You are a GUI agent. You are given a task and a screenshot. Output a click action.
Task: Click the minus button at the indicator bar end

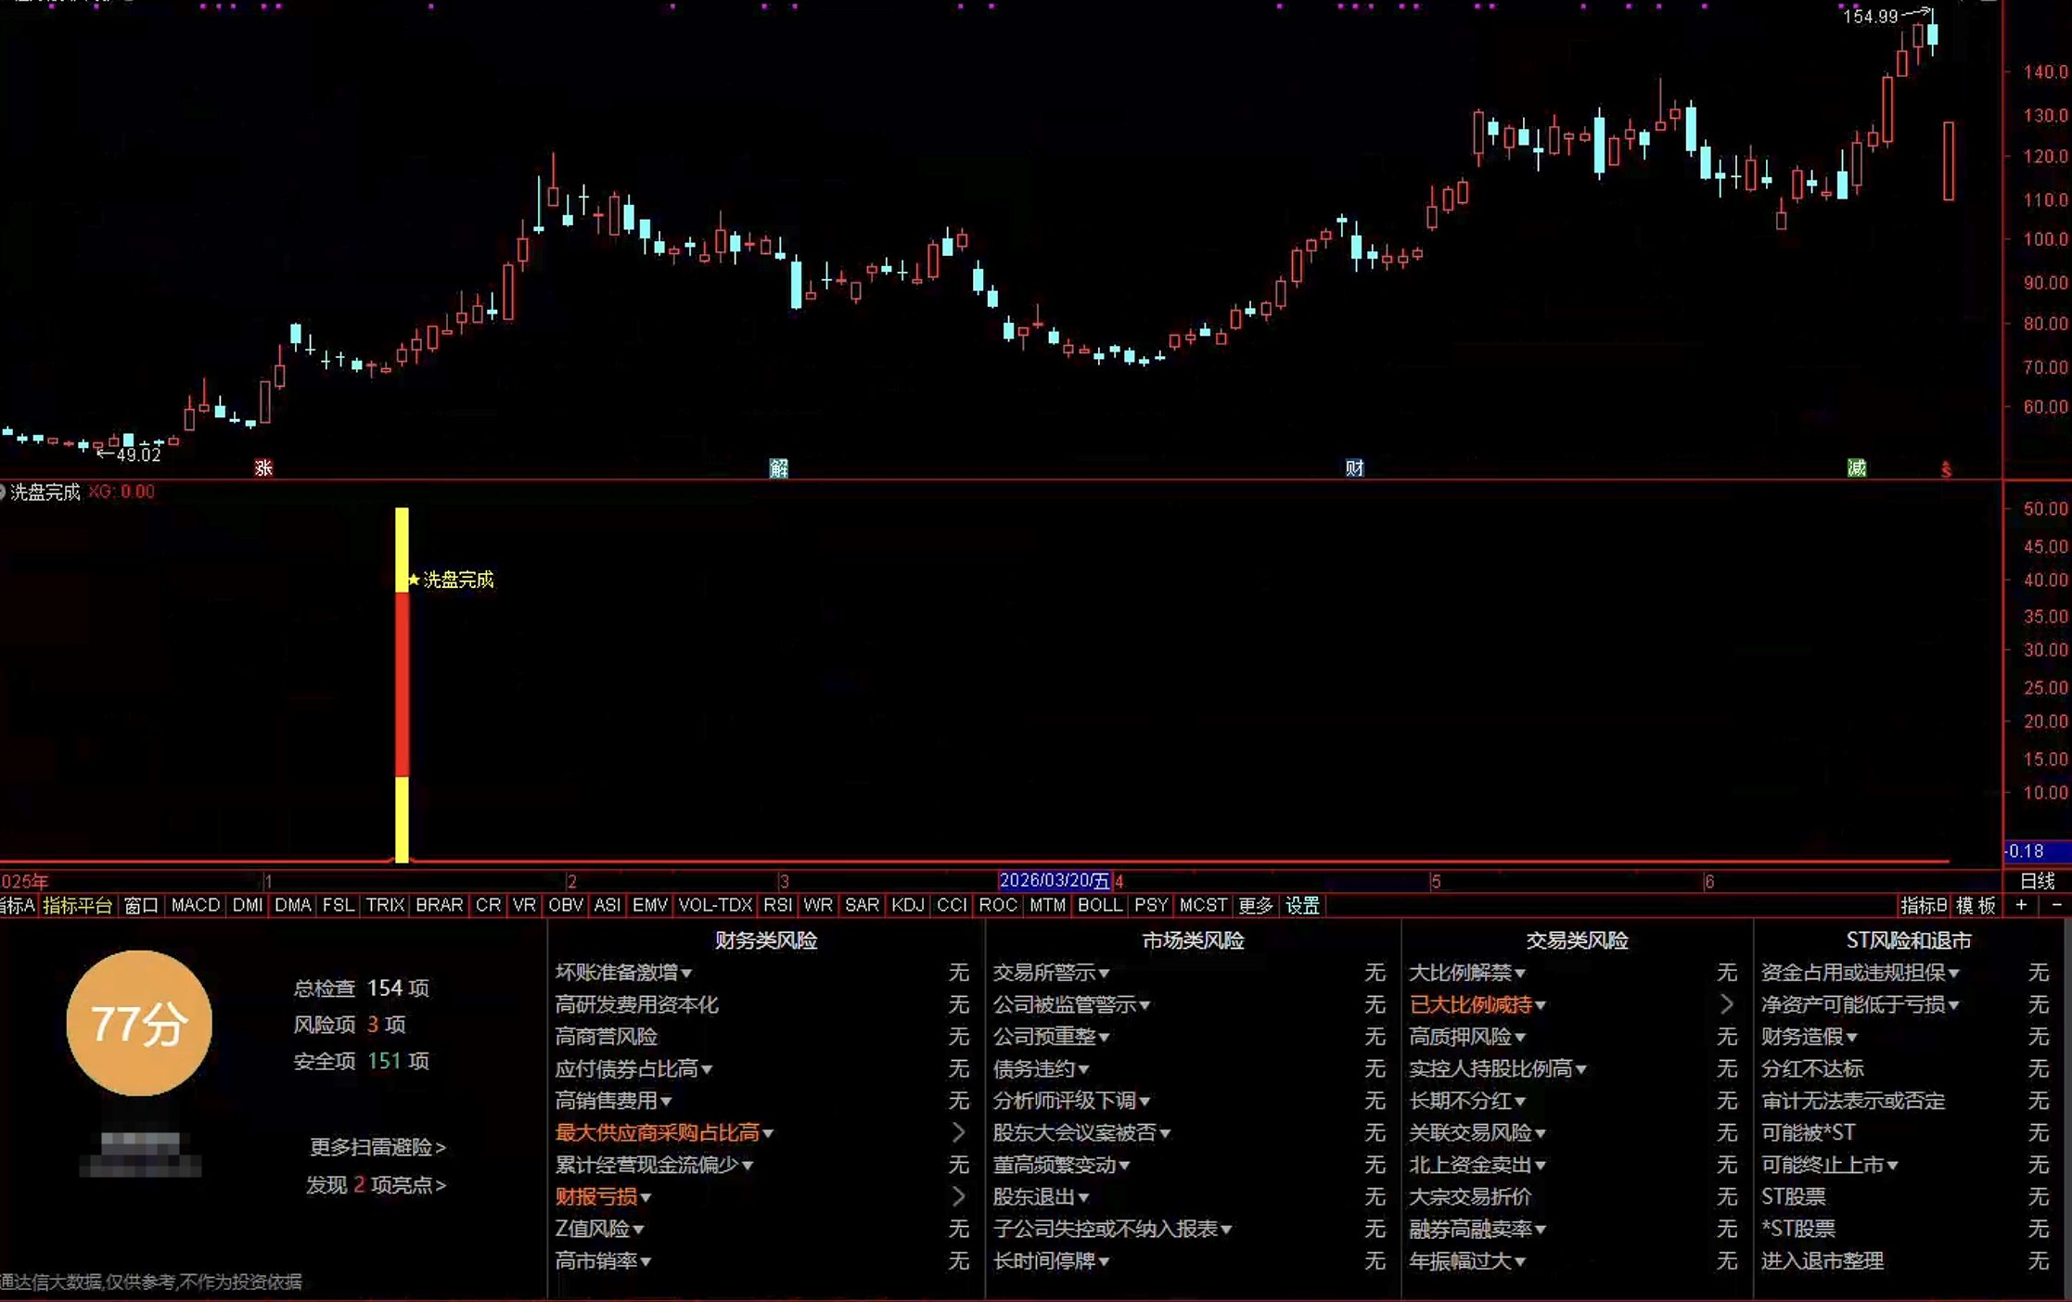pos(2056,905)
